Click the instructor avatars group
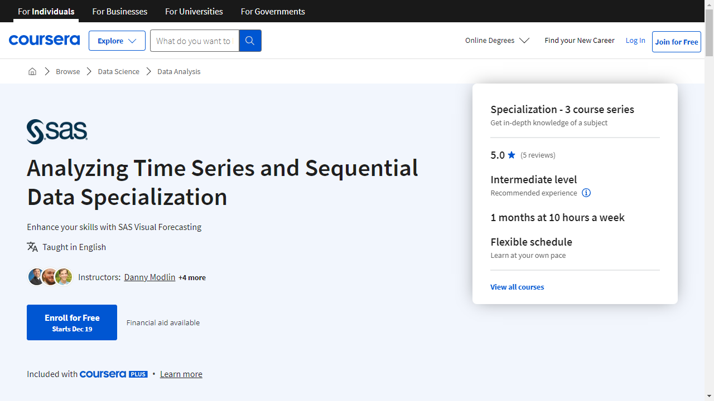 [x=50, y=277]
